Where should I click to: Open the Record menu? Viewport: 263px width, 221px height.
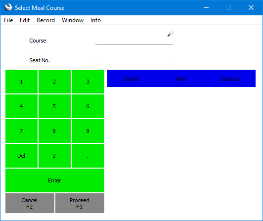[x=45, y=20]
